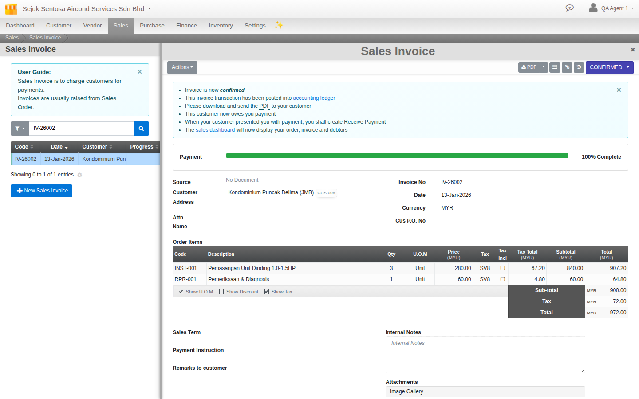Image resolution: width=639 pixels, height=399 pixels.
Task: Click the 972.00 total value
Action: coord(618,313)
